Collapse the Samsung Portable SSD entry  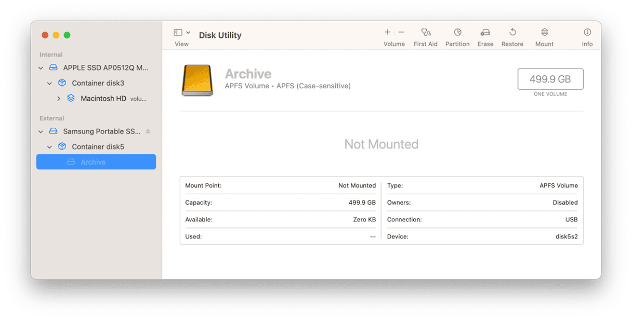coord(41,132)
